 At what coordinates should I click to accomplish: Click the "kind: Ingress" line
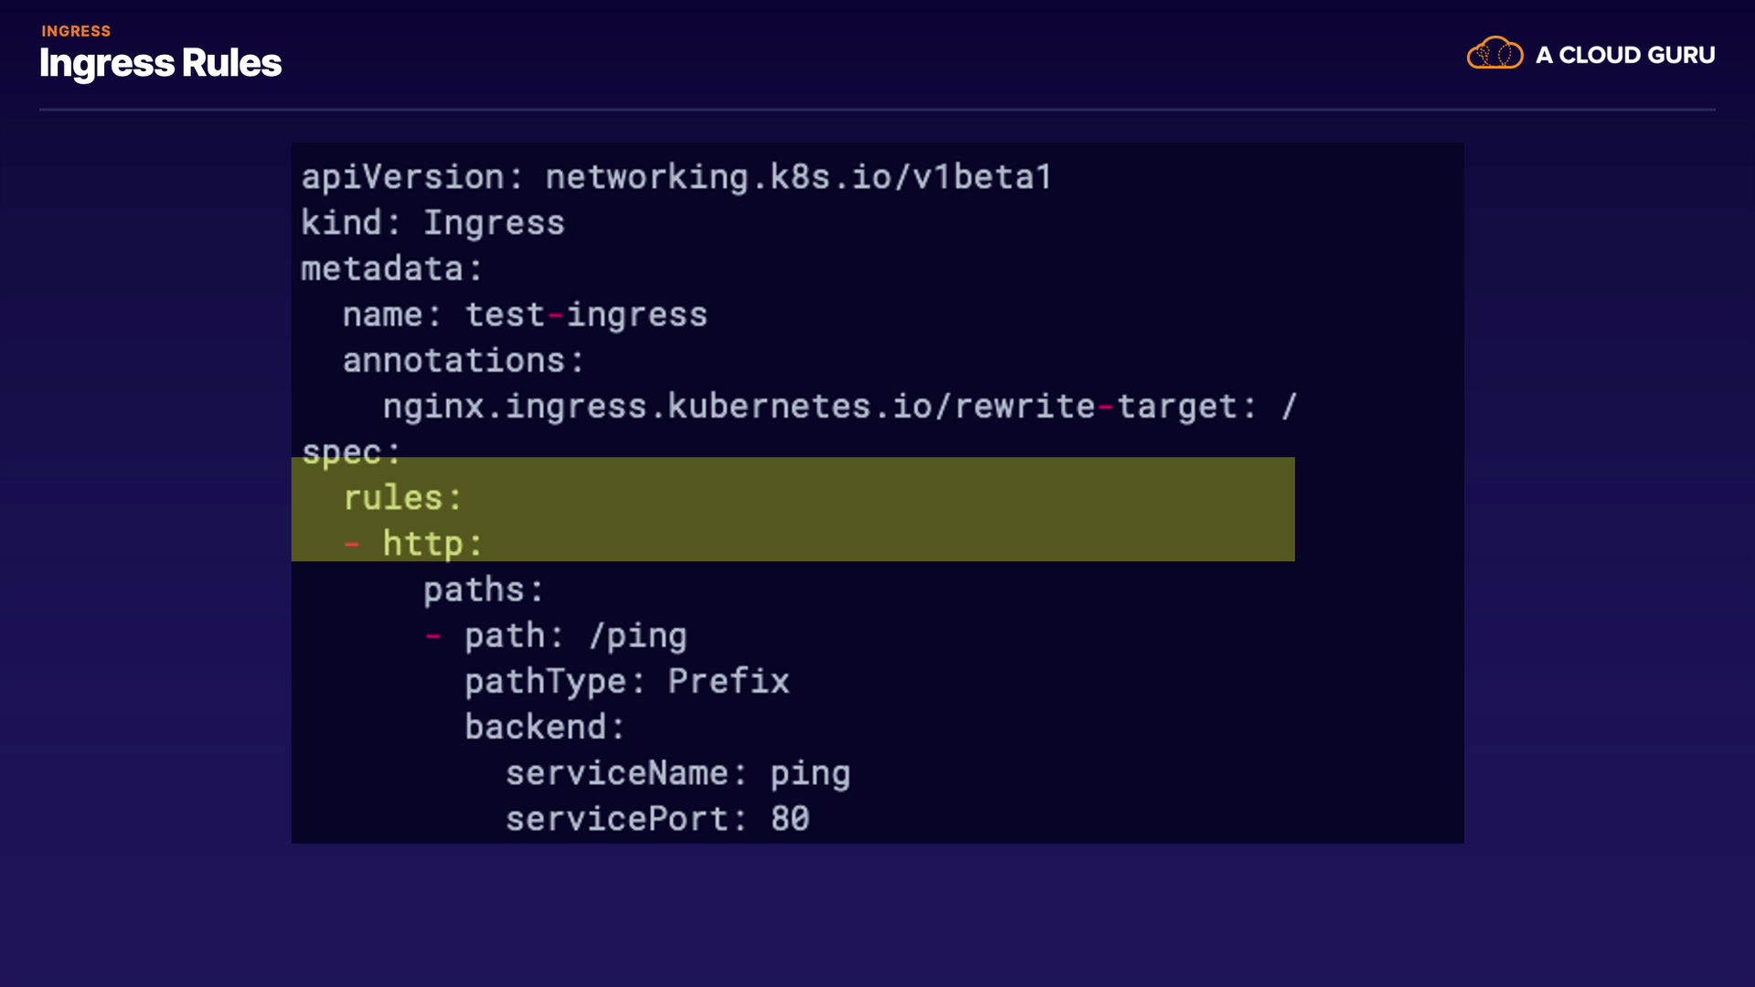(x=432, y=223)
